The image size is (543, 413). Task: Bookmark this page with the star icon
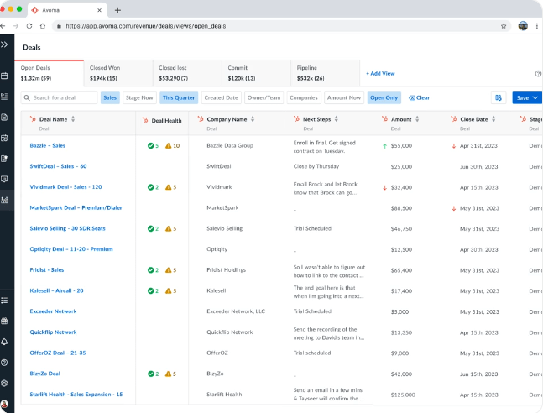[504, 26]
